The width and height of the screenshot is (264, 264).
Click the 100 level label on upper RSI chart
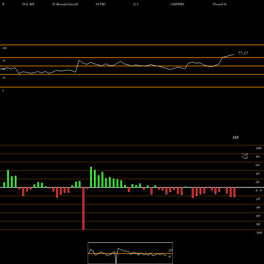4,48
